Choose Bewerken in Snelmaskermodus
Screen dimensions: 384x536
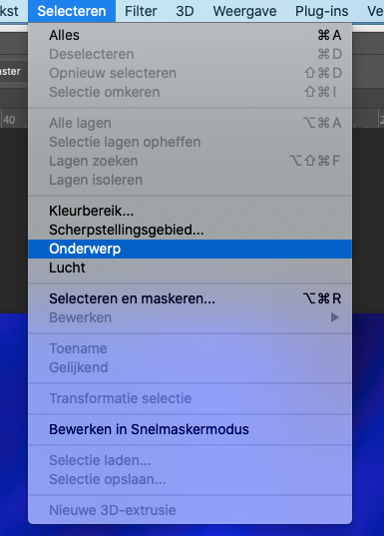190,429
